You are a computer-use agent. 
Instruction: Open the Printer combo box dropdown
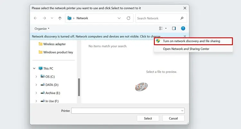[182, 111]
